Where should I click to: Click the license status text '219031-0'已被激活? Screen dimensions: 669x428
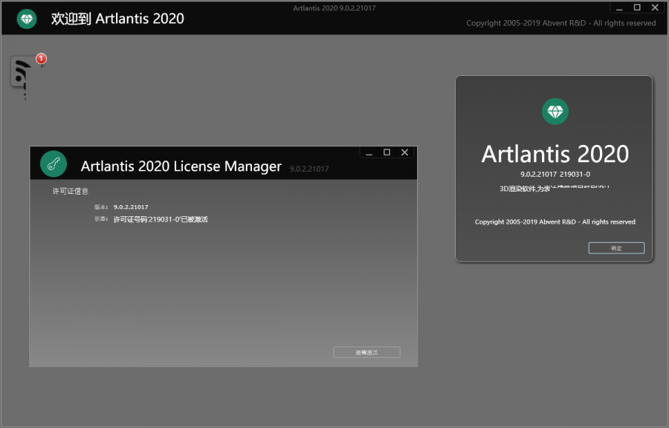(x=160, y=219)
